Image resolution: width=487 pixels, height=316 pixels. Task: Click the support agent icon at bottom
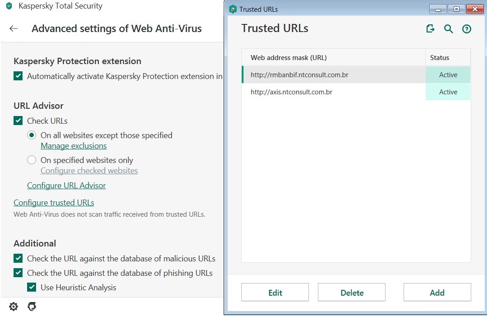click(32, 307)
